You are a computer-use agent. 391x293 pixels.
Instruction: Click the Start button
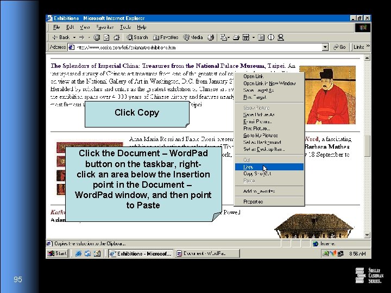tap(58, 253)
